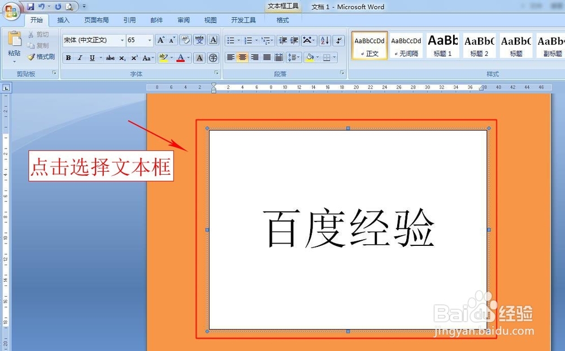Shrink the font size

172,40
